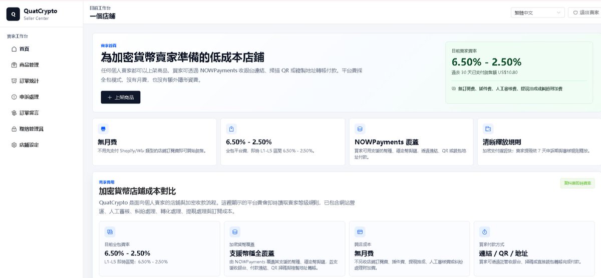Click the 一個店鋪 workspace title
The image size is (601, 278).
coord(103,16)
